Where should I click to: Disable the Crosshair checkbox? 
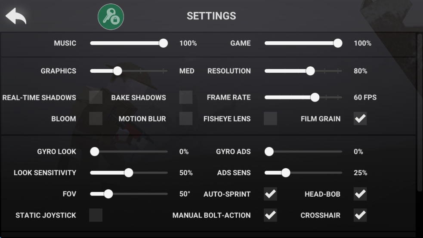[360, 215]
